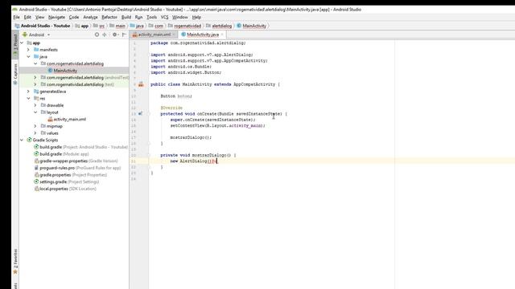Expand the values folder
Viewport: 515px width, 289px height.
pyautogui.click(x=35, y=133)
